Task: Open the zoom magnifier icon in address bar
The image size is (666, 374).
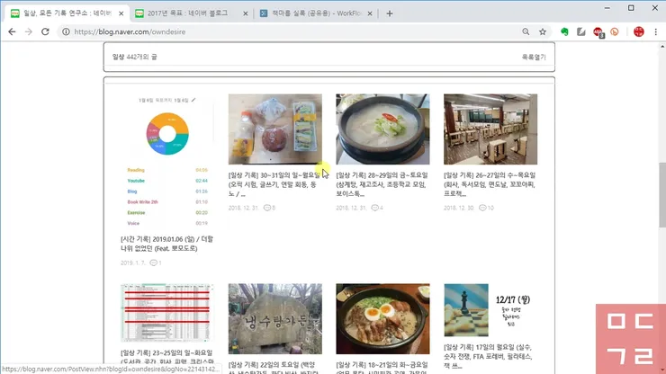Action: pyautogui.click(x=526, y=31)
